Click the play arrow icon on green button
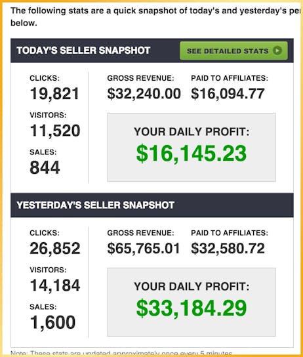This screenshot has width=303, height=357. pos(277,51)
